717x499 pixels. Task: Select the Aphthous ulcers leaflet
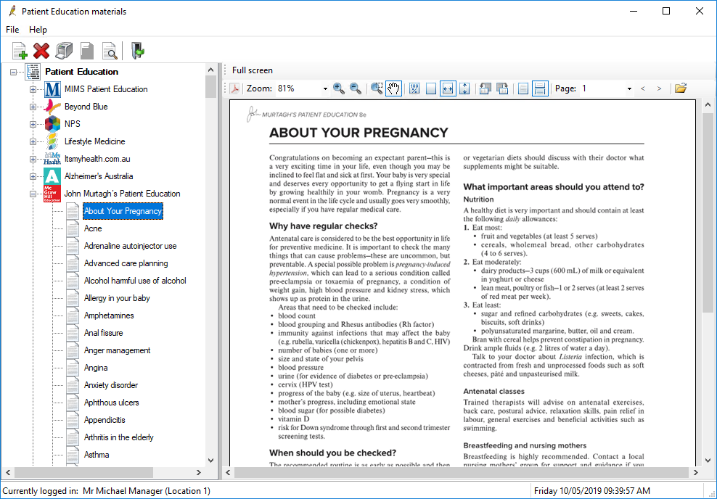(111, 402)
